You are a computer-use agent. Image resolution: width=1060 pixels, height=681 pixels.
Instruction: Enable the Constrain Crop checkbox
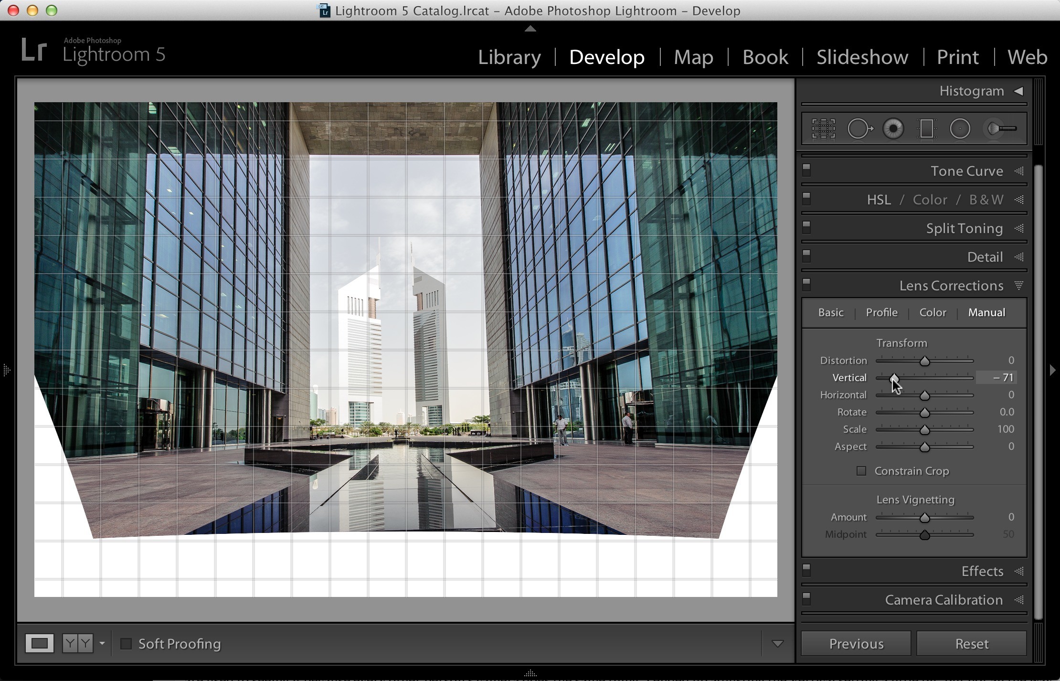tap(861, 471)
